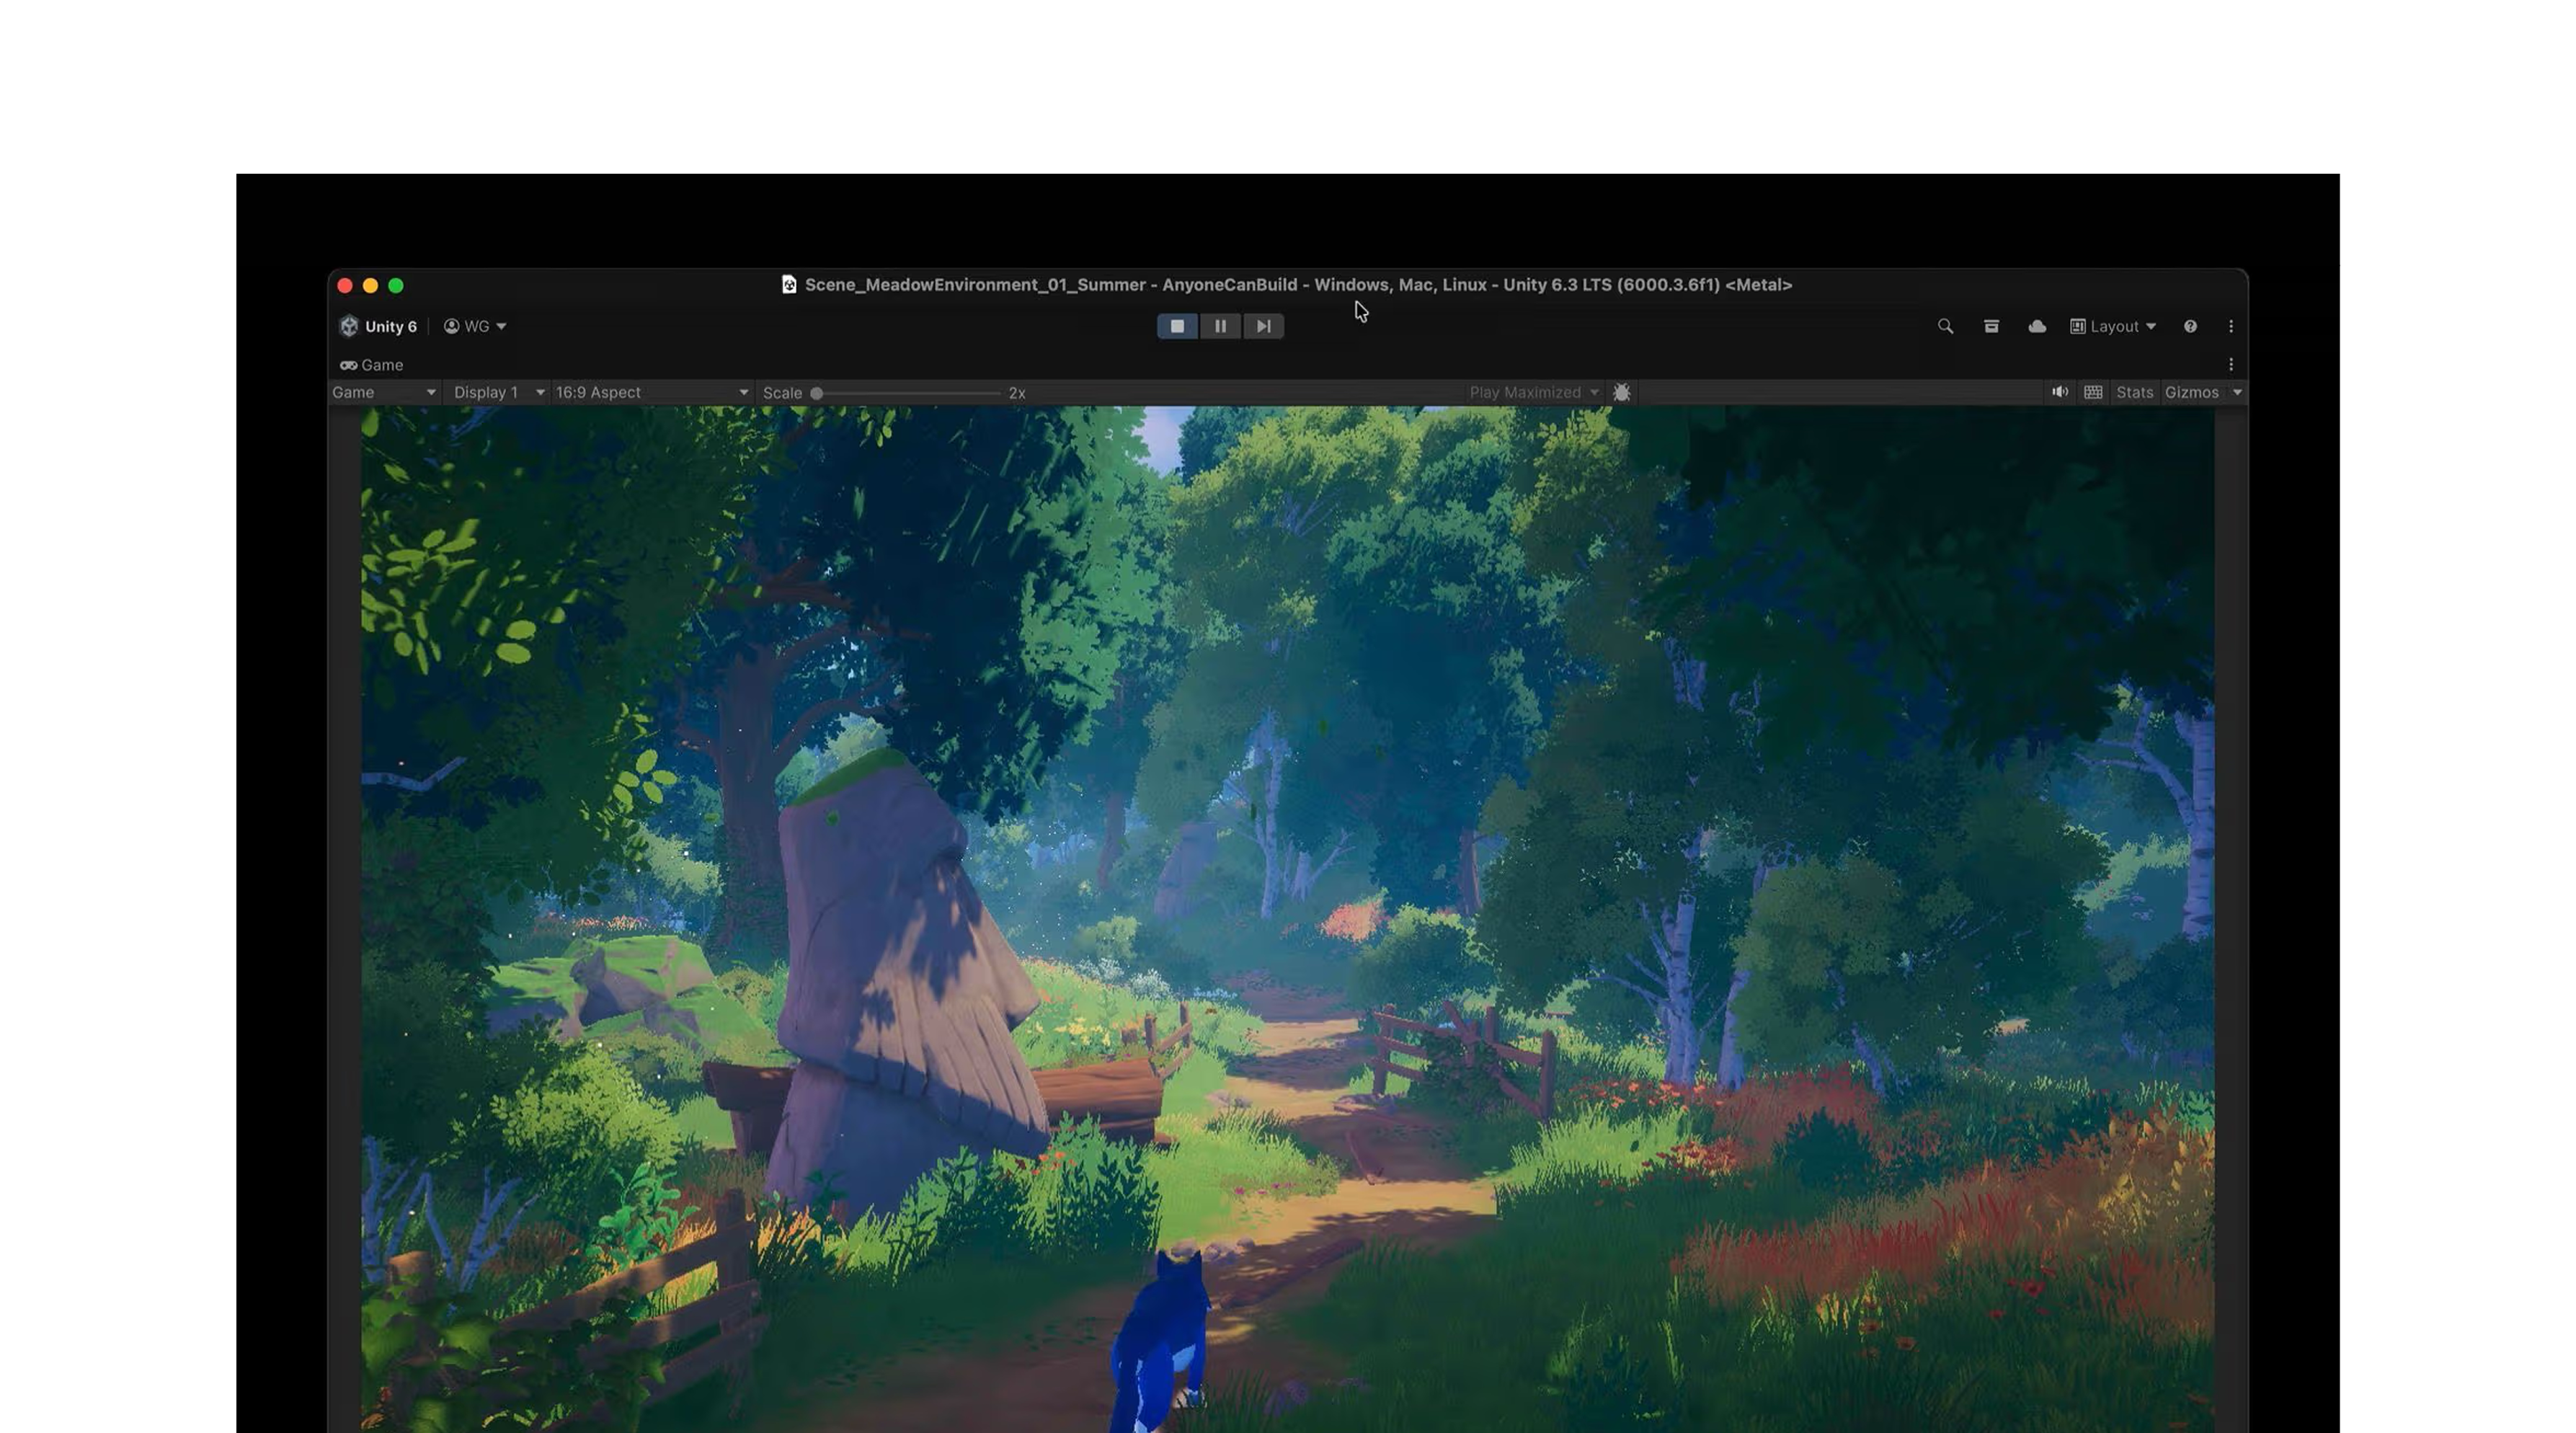This screenshot has width=2576, height=1433.
Task: Toggle Gizmos in the Game view
Action: (2192, 392)
